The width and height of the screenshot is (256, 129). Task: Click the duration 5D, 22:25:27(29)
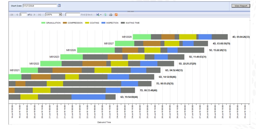[x=187, y=64]
